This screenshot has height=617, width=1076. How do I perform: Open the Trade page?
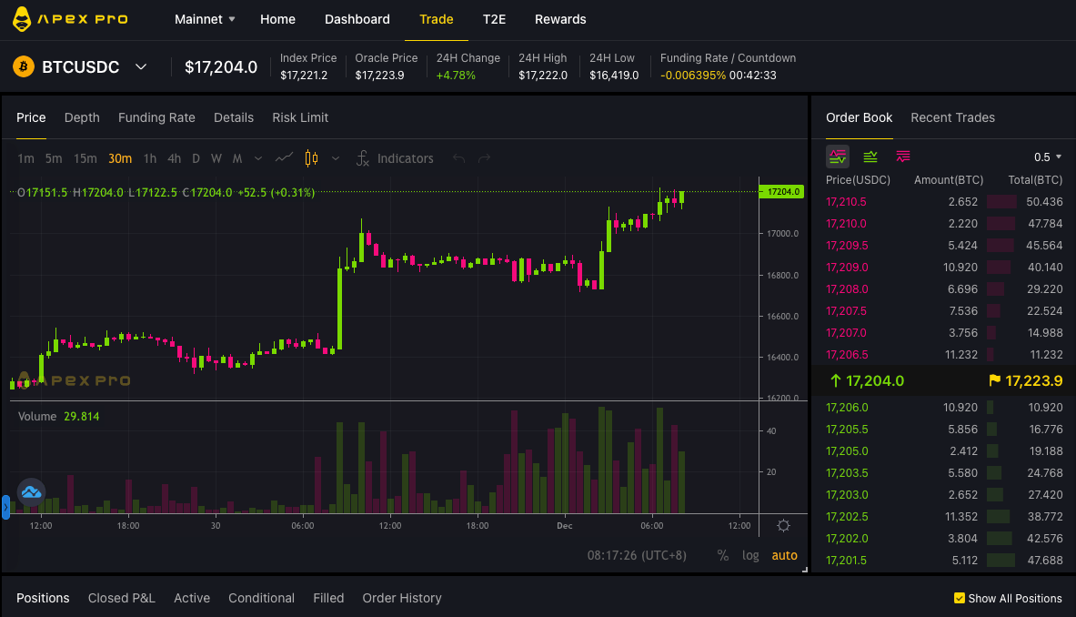(437, 19)
